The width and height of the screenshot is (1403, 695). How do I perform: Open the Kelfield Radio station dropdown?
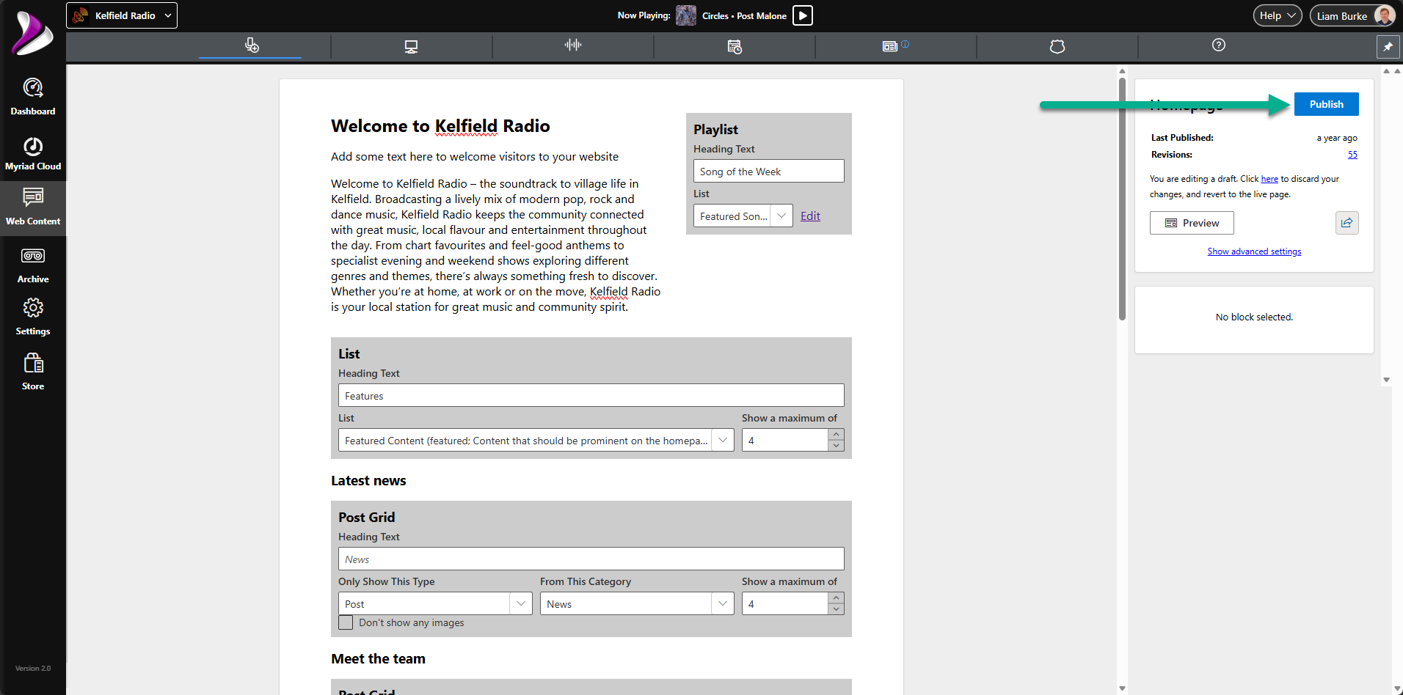coord(122,15)
